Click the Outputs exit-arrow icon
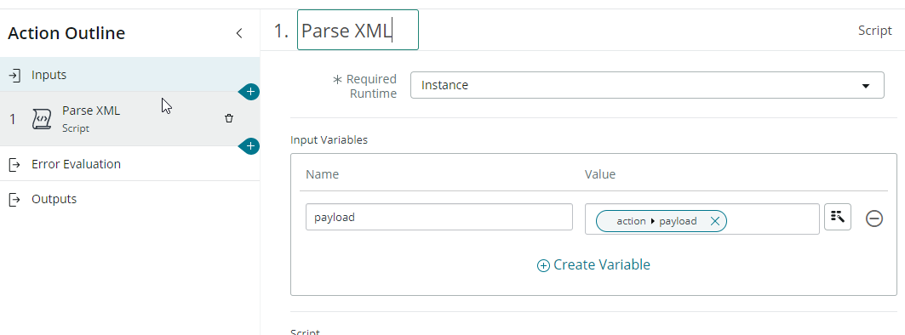Viewport: 905px width, 335px height. pyautogui.click(x=15, y=200)
